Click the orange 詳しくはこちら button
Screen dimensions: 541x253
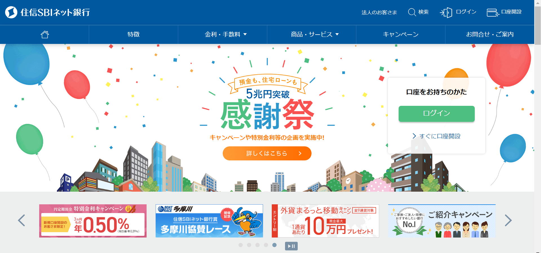[x=267, y=153]
